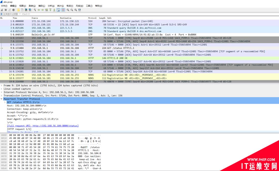This screenshot has width=279, height=171.
Task: Select packet 6 SYN row to port 8000
Action: [139, 38]
